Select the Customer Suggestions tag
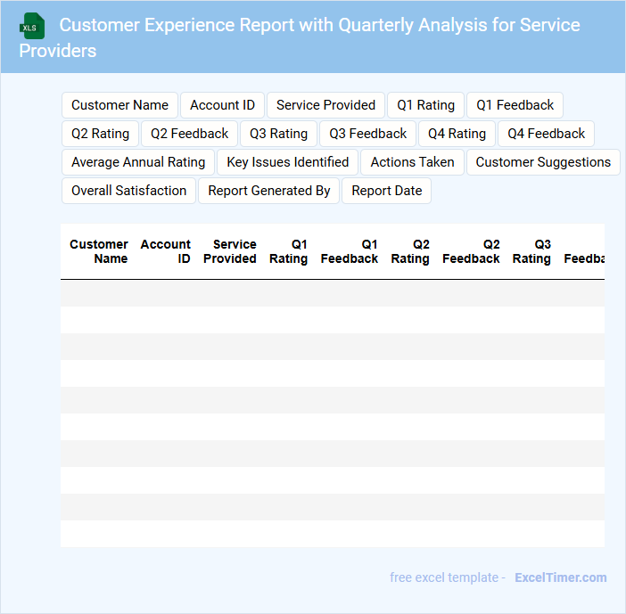This screenshot has width=626, height=614. (x=542, y=162)
